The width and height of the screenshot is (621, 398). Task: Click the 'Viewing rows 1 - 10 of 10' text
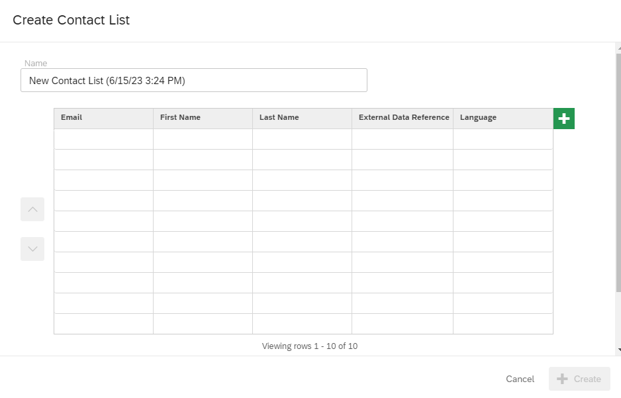[x=309, y=346]
